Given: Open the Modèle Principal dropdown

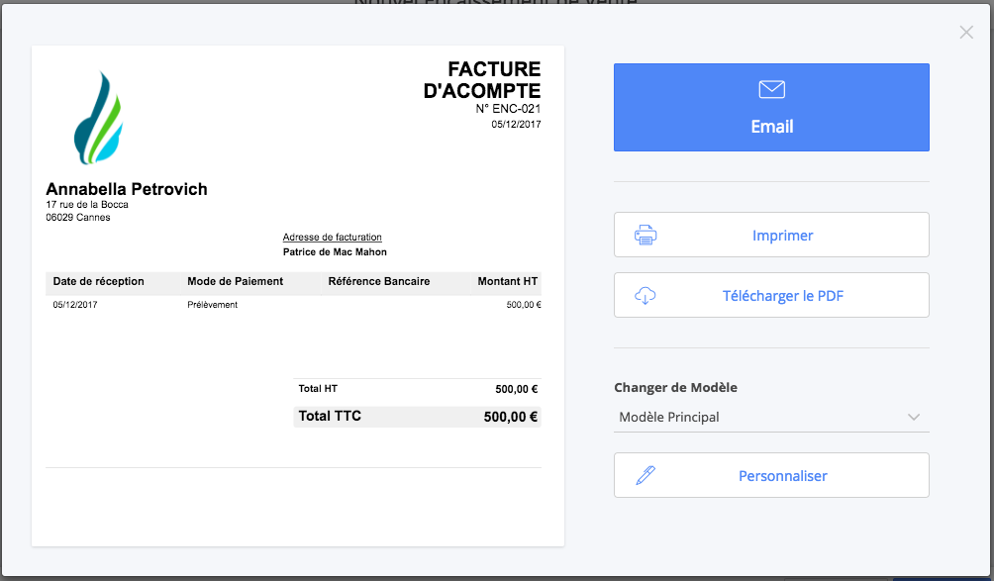Looking at the screenshot, I should pos(771,417).
